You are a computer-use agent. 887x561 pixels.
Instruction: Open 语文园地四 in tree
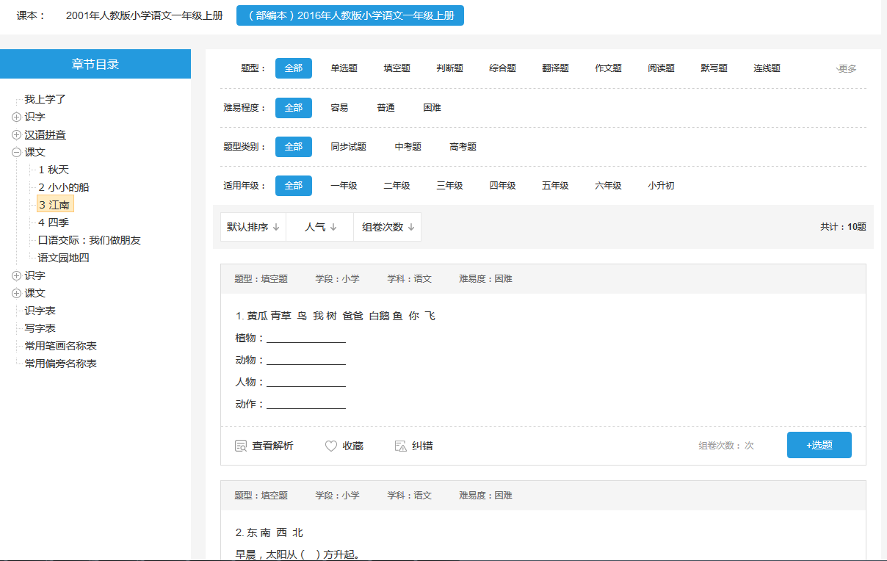pyautogui.click(x=64, y=258)
